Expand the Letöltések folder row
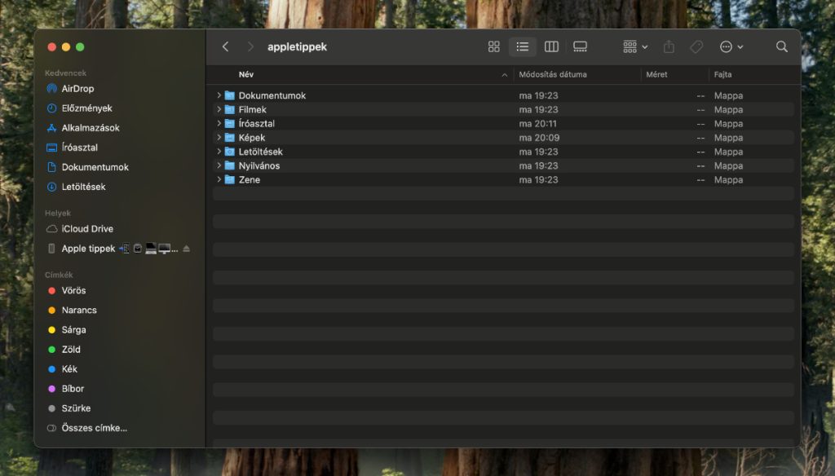The height and width of the screenshot is (476, 835). pos(219,152)
